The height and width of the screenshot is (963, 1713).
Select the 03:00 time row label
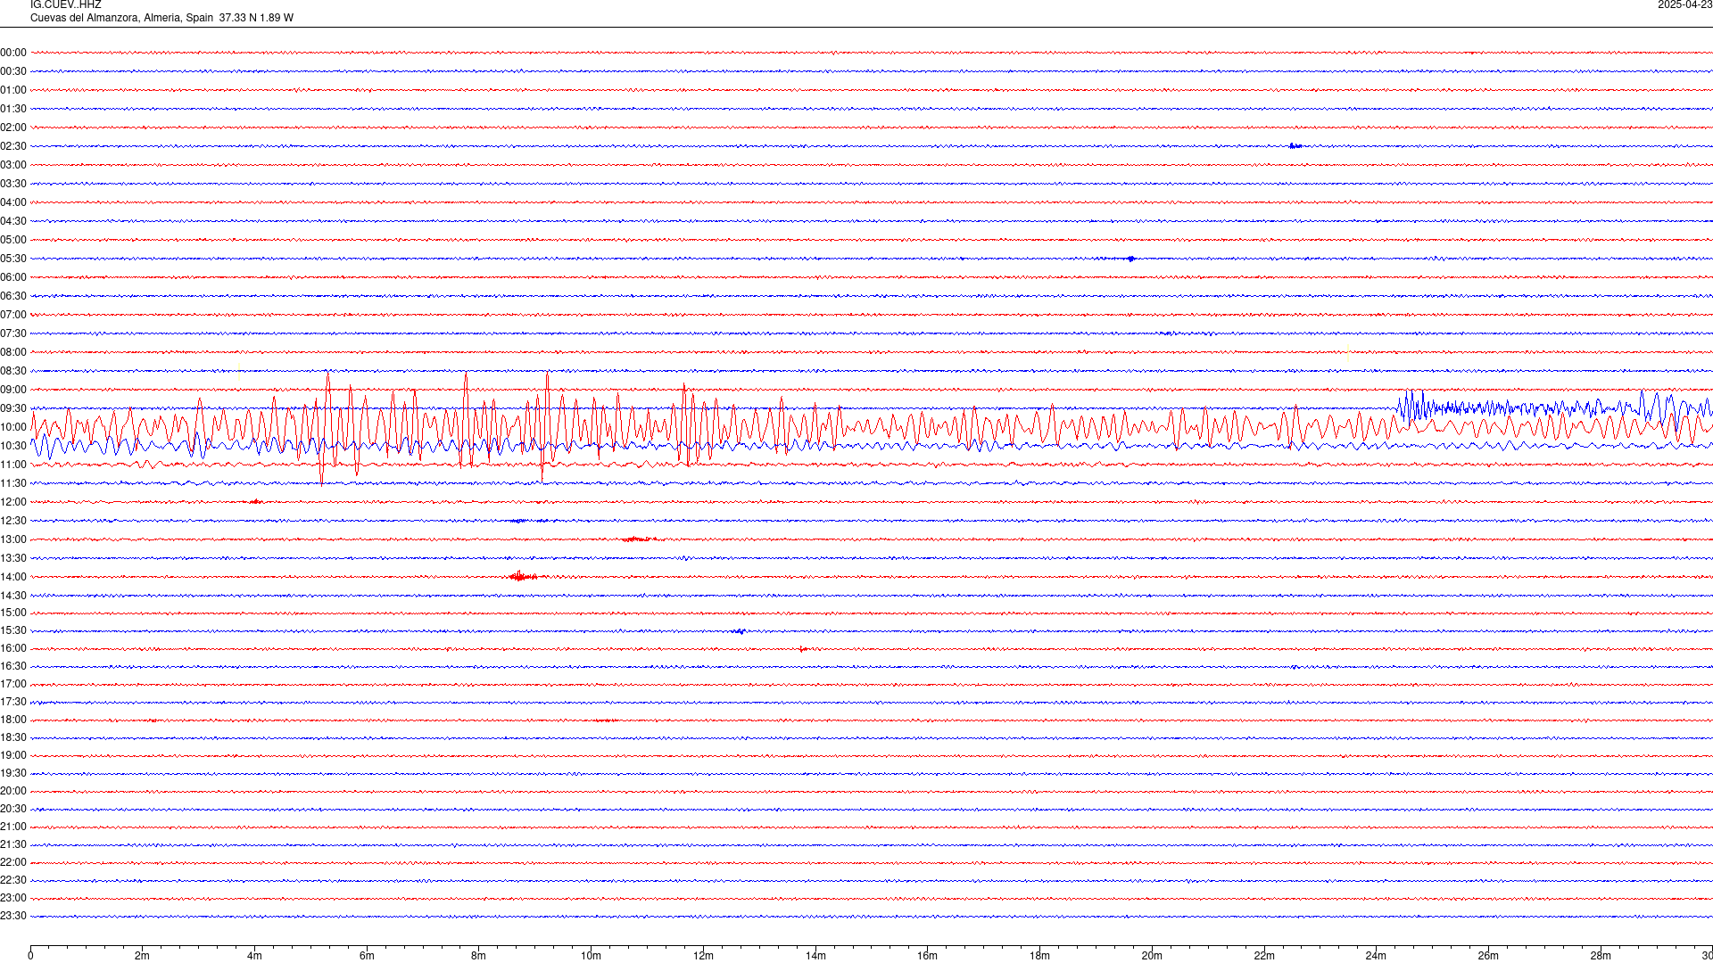(13, 165)
